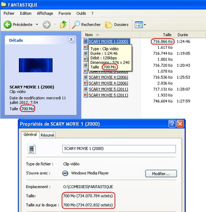Click the FANTASTIQUE folder icon in title bar
The image size is (206, 212).
[3, 4]
